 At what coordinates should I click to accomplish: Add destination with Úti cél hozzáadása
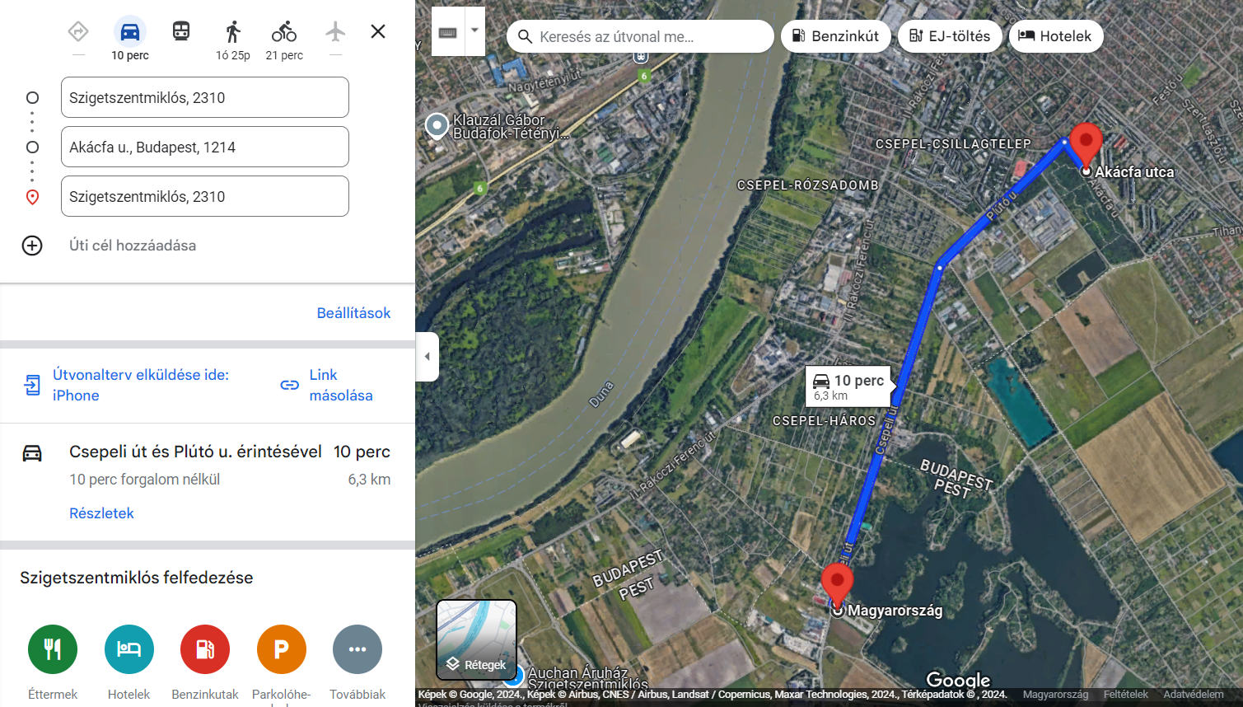133,246
